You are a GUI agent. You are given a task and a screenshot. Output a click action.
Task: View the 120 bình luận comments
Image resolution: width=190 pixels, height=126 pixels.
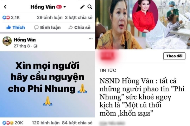[x=46, y=123]
